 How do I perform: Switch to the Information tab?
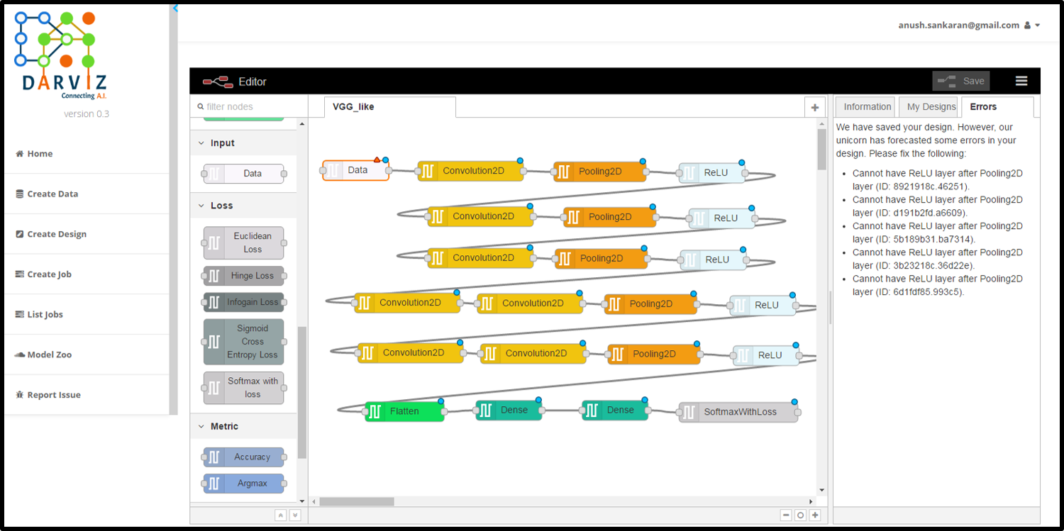tap(867, 107)
